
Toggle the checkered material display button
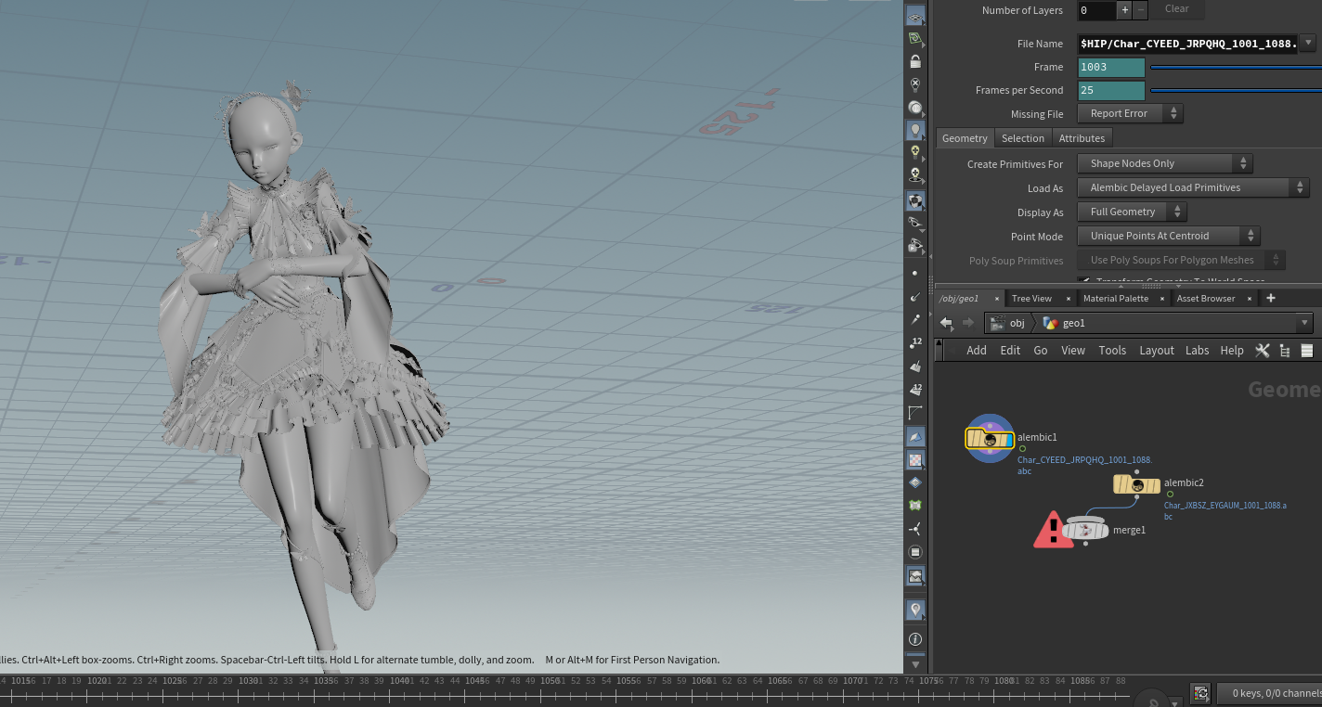click(x=915, y=459)
